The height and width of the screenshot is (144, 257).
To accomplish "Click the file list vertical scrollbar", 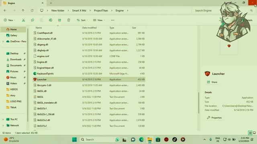I will [199, 103].
